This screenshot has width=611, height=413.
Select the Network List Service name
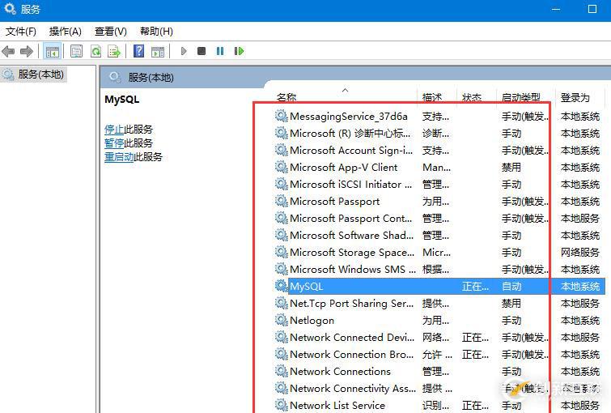[x=337, y=405]
